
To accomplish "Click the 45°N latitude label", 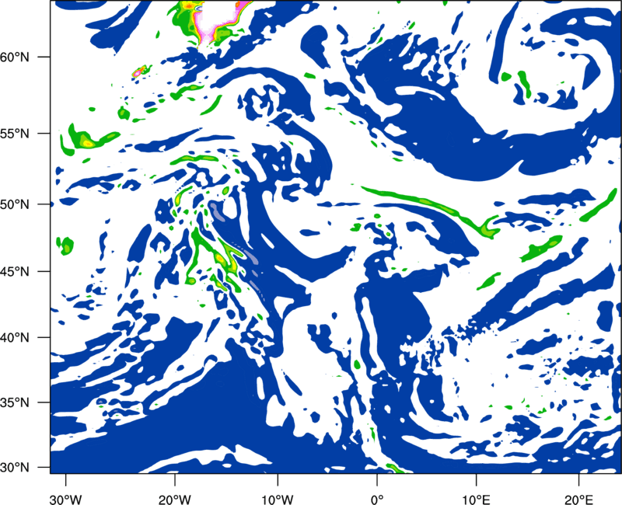I will click(15, 271).
